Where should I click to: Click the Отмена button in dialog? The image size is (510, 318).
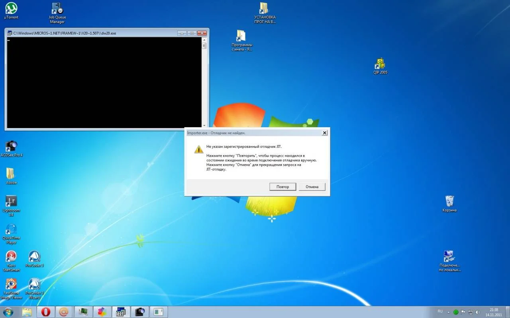point(312,187)
